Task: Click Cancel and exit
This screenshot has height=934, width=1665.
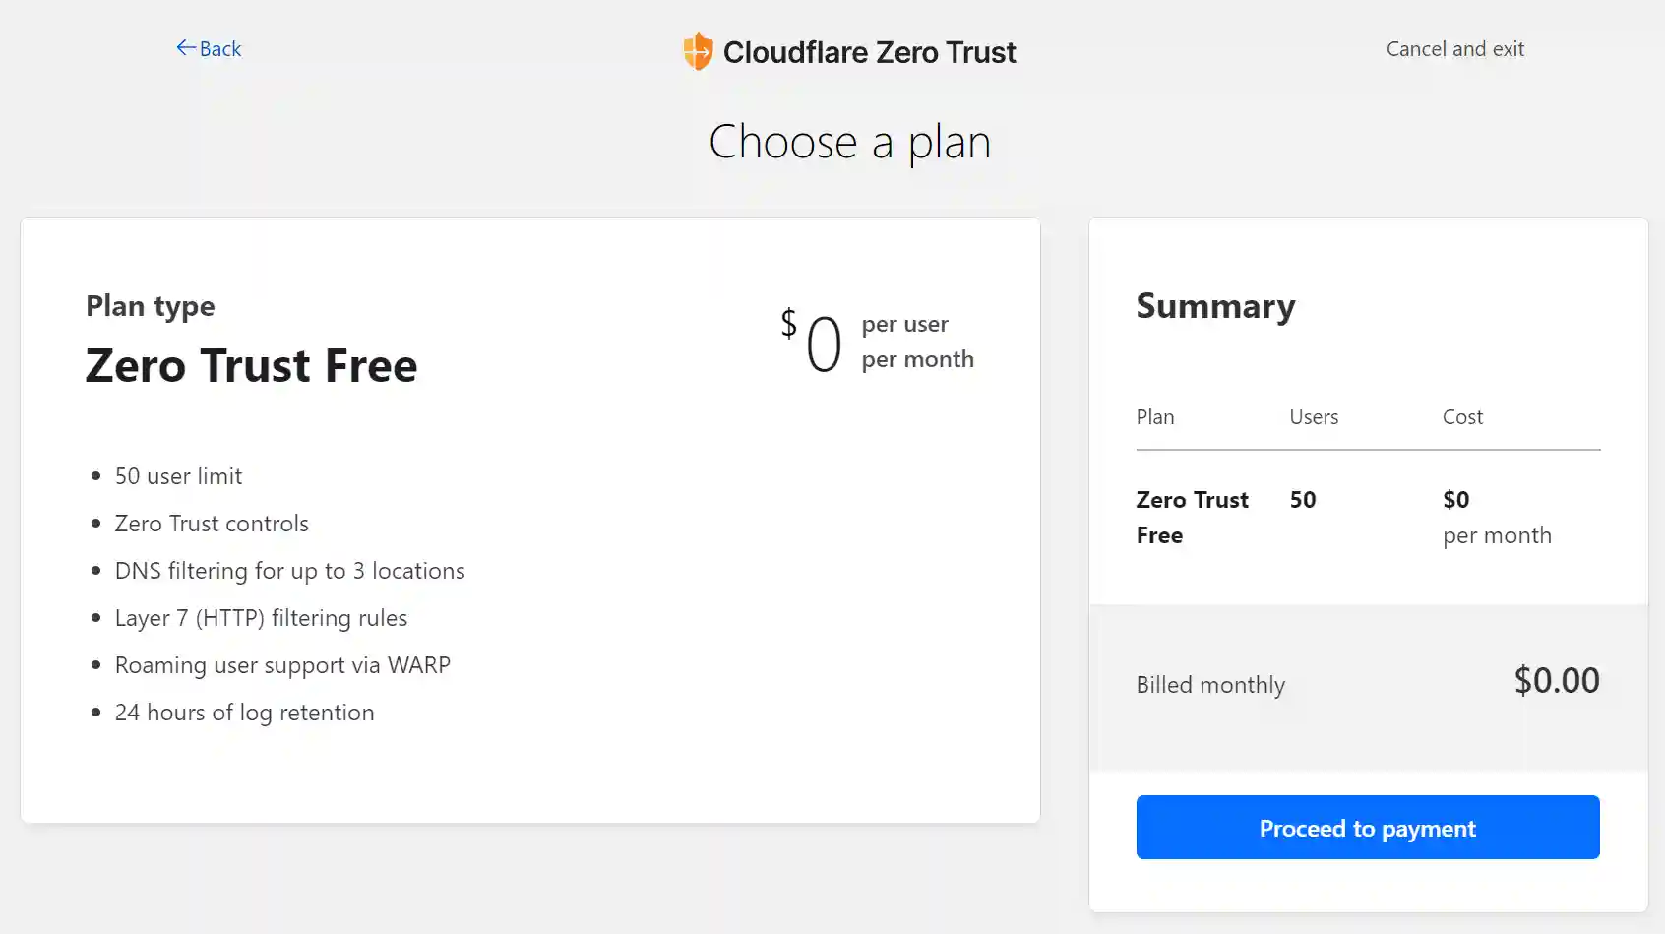Action: coord(1455,48)
